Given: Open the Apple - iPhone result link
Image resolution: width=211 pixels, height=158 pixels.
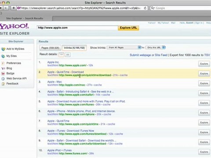Looking at the screenshot, I should tap(81, 111).
